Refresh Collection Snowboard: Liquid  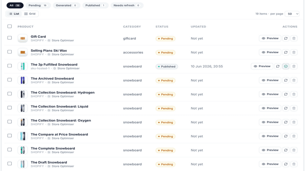[286, 108]
